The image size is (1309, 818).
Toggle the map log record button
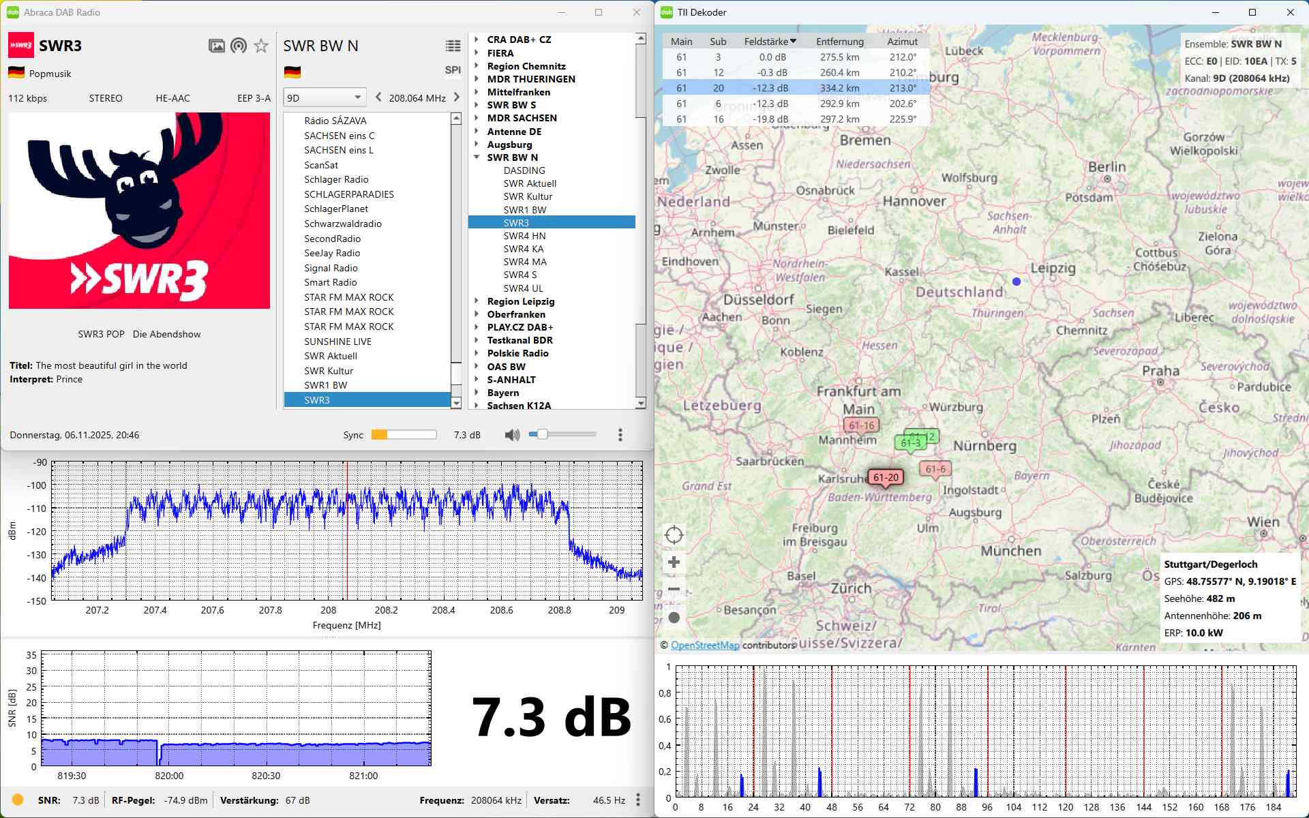(x=674, y=618)
